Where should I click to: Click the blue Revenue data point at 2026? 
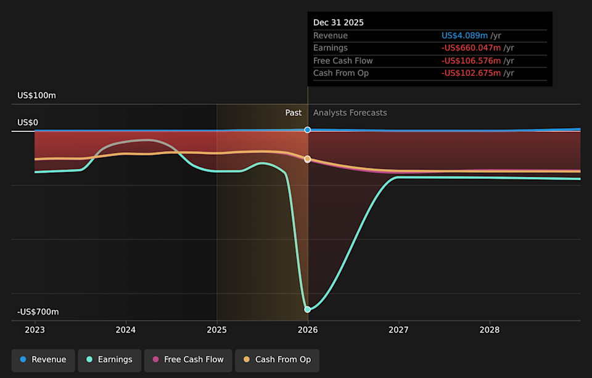tap(308, 130)
